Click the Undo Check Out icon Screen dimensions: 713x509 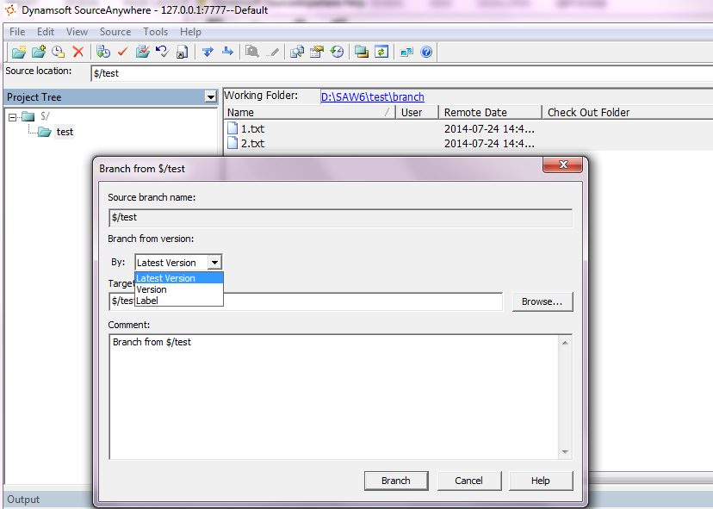(162, 52)
